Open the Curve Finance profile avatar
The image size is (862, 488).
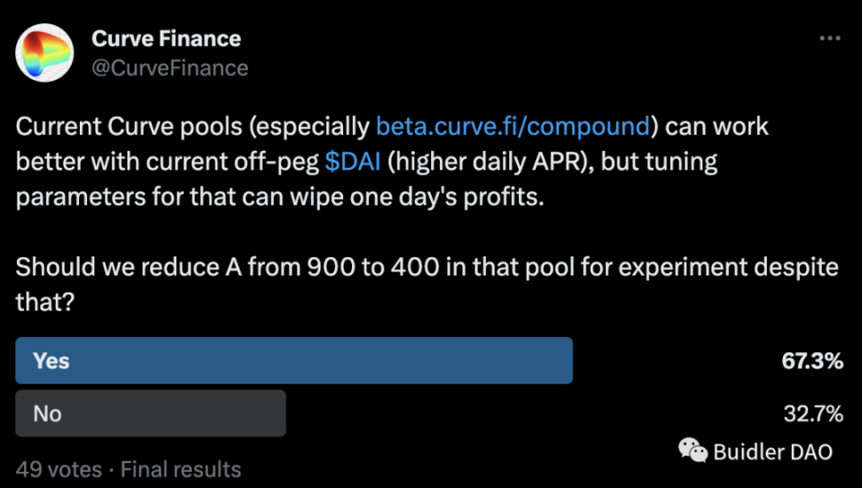tap(44, 52)
